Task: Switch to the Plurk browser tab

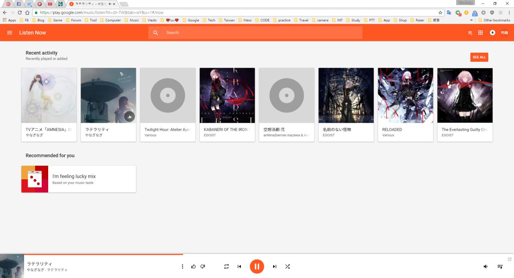Action: (40, 4)
